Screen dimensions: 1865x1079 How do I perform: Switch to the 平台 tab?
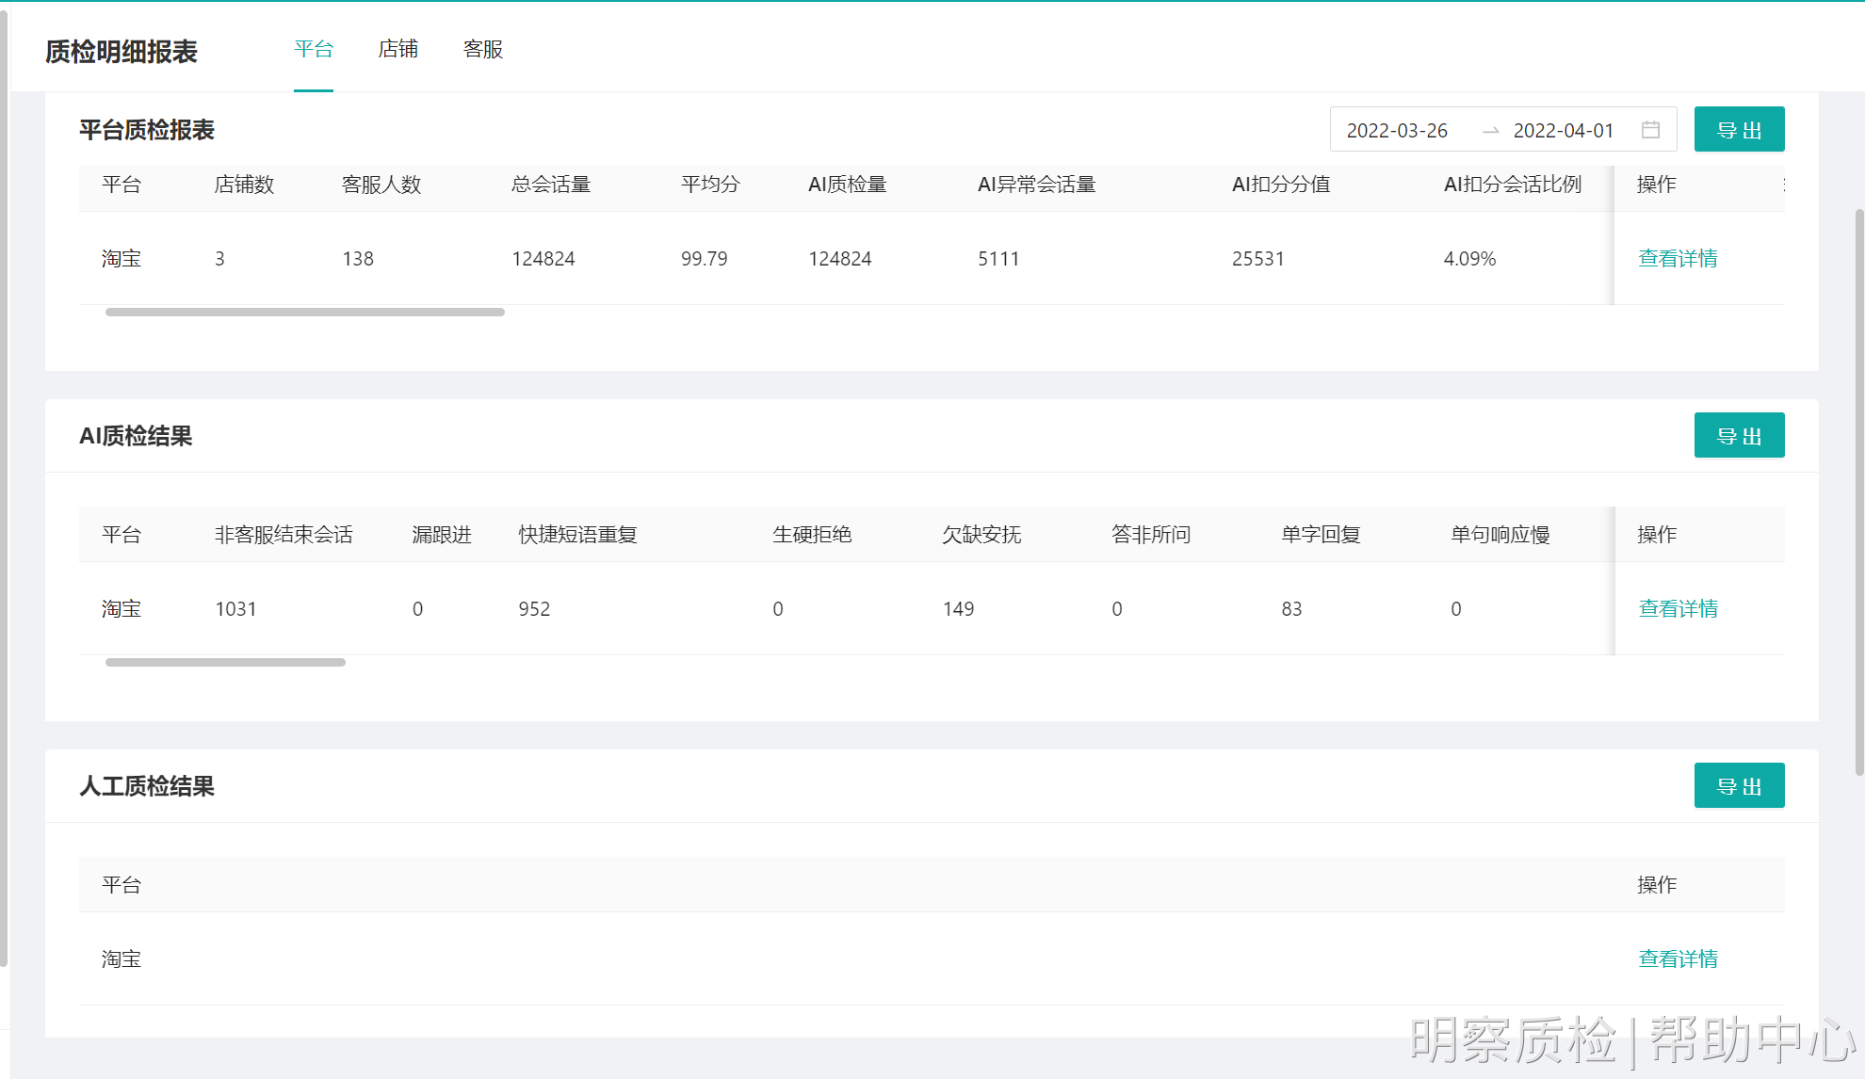pyautogui.click(x=314, y=50)
